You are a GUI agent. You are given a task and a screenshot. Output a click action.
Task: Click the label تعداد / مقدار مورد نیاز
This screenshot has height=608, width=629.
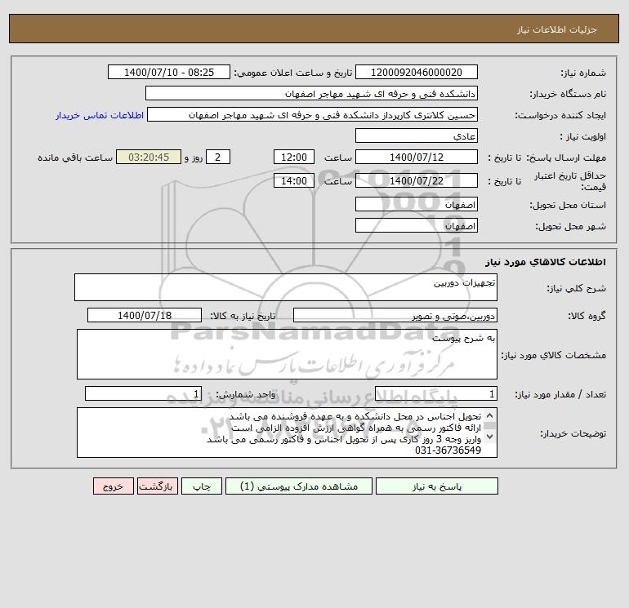click(560, 394)
